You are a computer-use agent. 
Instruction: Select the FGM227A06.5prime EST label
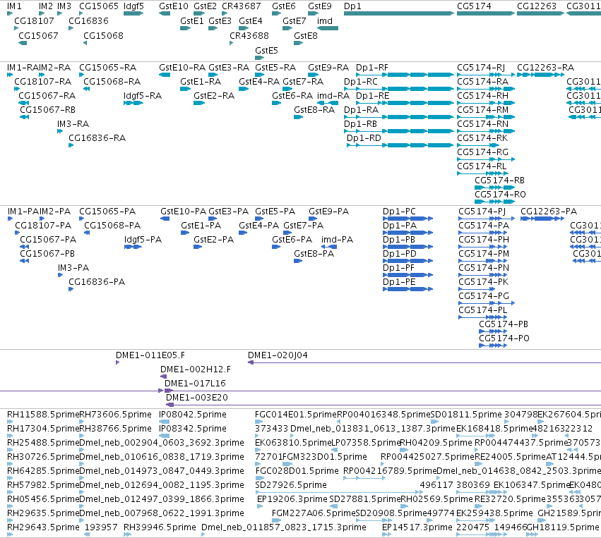tap(314, 513)
